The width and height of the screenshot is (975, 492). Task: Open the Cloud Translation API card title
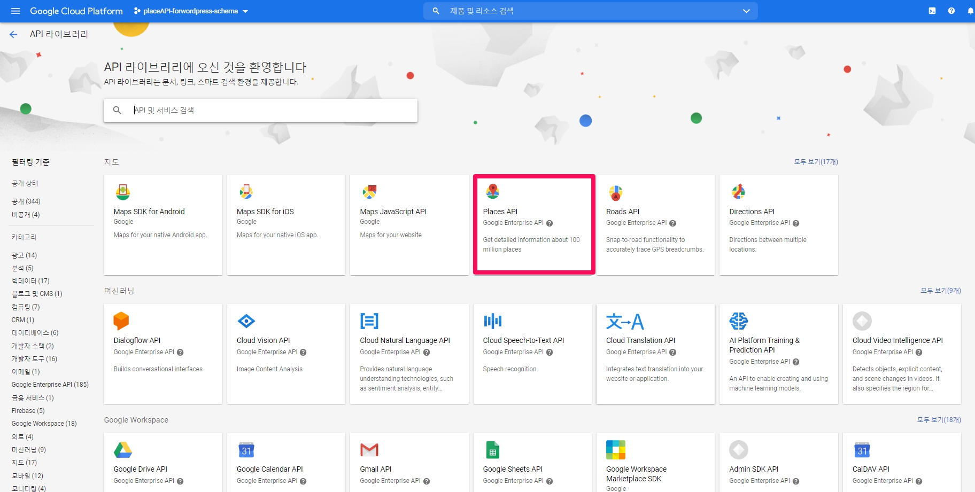640,340
